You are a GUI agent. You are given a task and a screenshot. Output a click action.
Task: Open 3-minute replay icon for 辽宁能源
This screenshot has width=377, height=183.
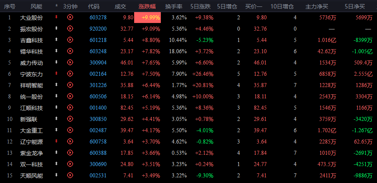click(x=70, y=141)
